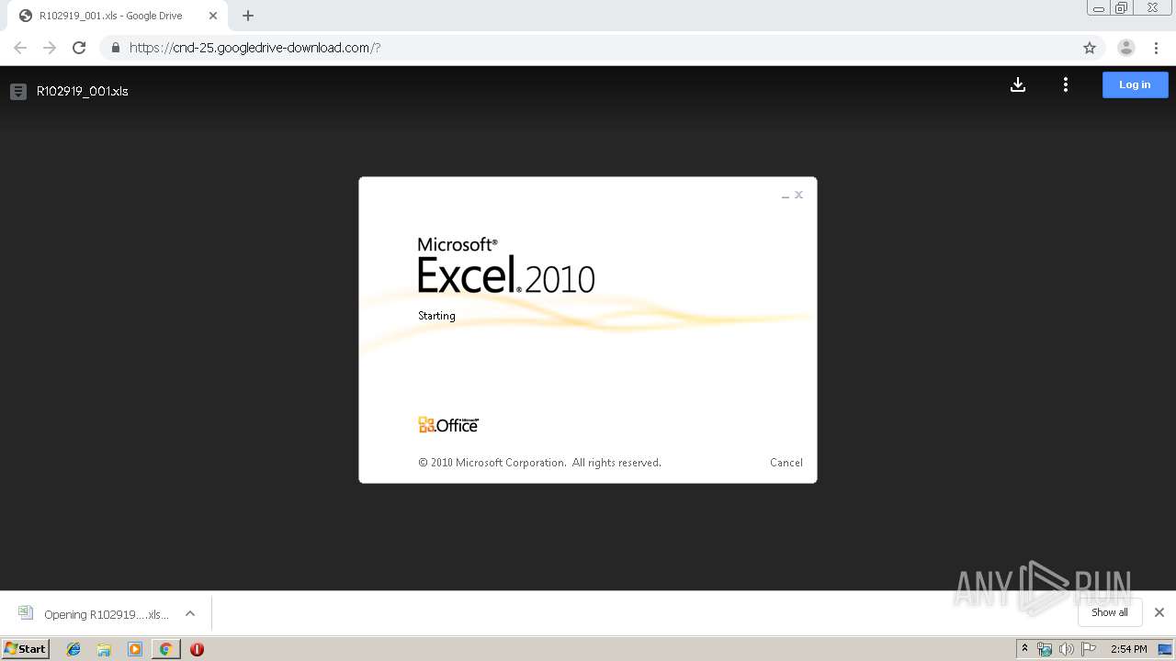This screenshot has height=661, width=1176.
Task: Click the R102919_001.xls file title
Action: click(82, 91)
